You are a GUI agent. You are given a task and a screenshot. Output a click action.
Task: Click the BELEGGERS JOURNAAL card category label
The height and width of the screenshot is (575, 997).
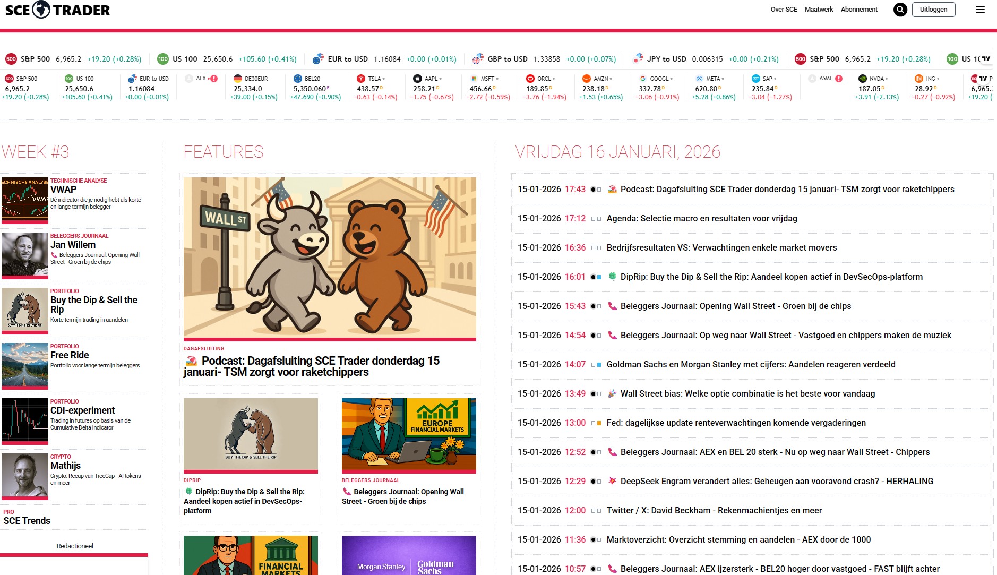click(371, 480)
